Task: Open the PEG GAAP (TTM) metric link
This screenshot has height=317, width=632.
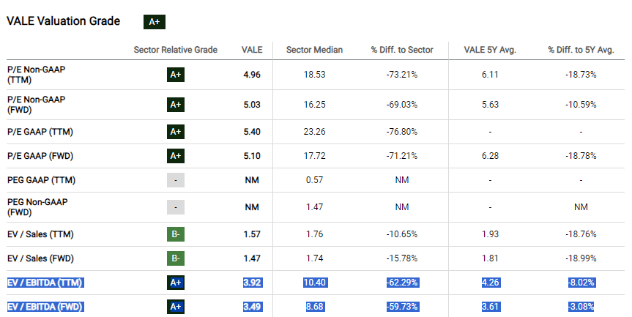Action: click(41, 180)
